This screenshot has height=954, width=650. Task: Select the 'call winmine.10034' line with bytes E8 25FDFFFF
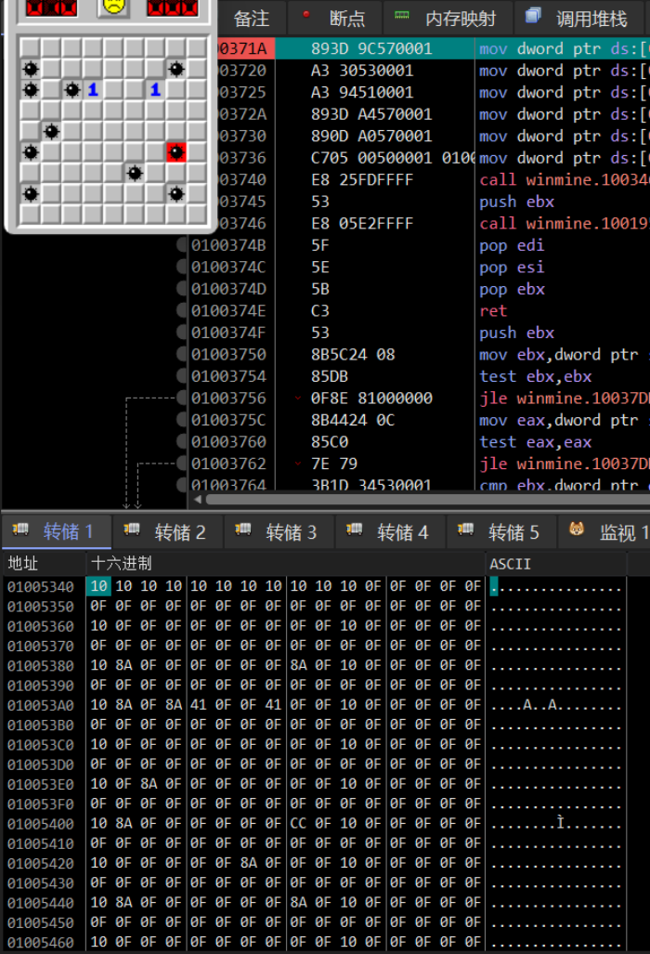[433, 179]
